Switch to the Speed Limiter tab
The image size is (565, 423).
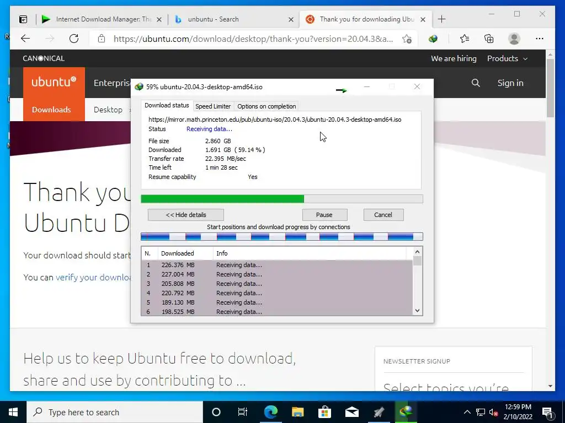click(x=213, y=106)
